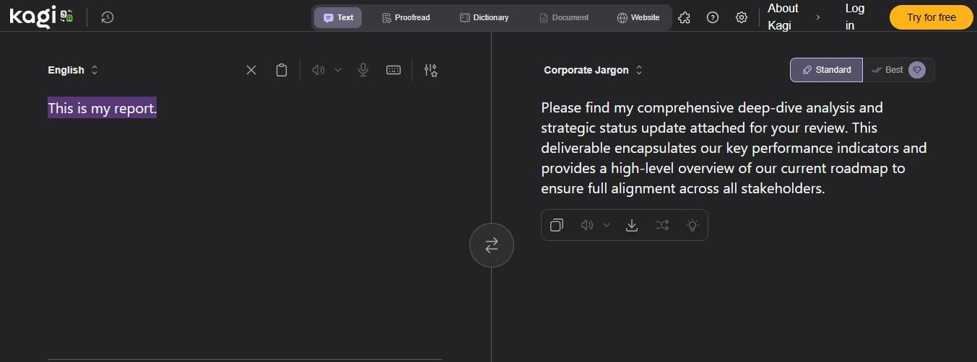Shuffle for an alternative translation
The image size is (977, 362).
(662, 225)
